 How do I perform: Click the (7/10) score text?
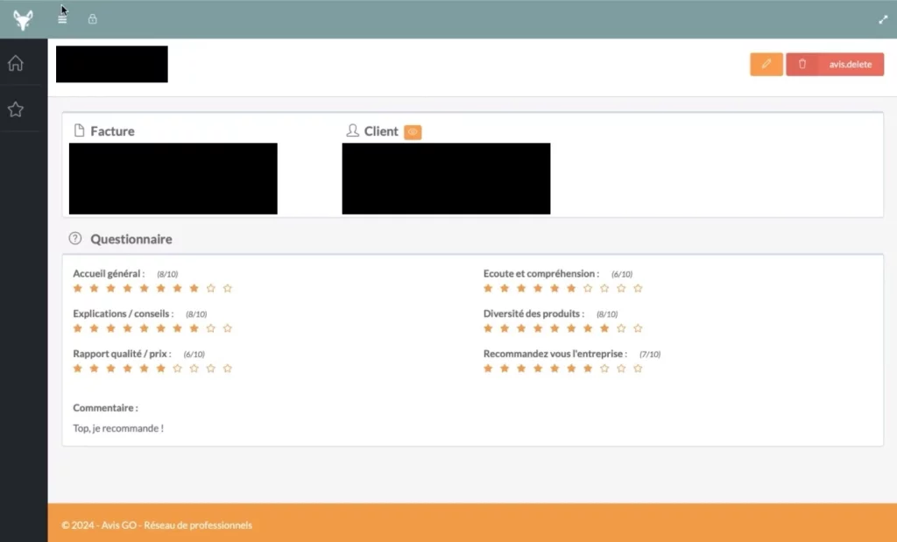click(650, 355)
